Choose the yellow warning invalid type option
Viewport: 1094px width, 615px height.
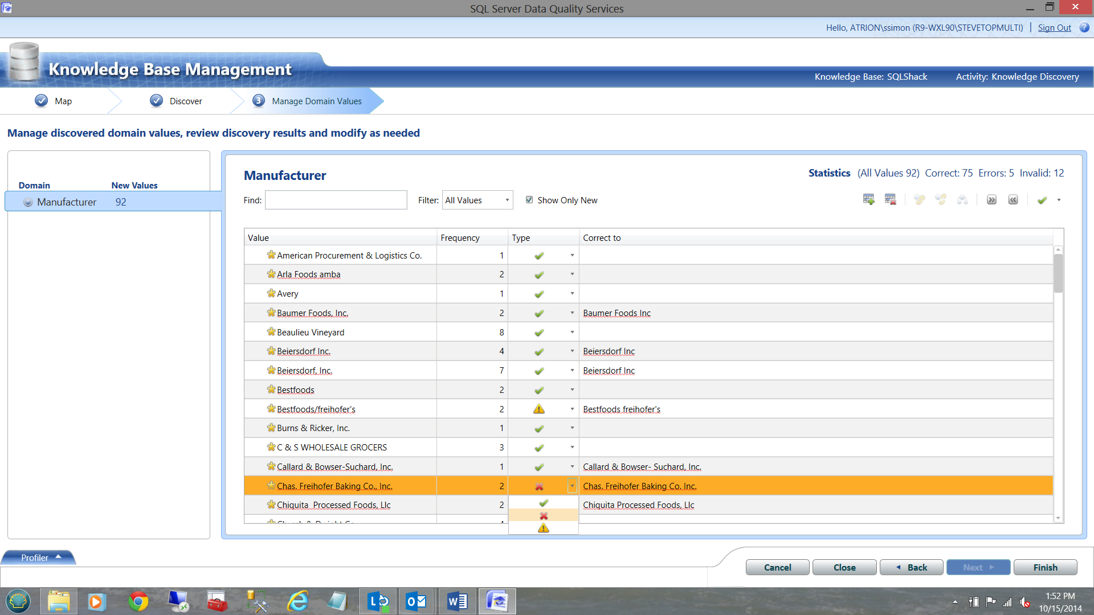[544, 528]
